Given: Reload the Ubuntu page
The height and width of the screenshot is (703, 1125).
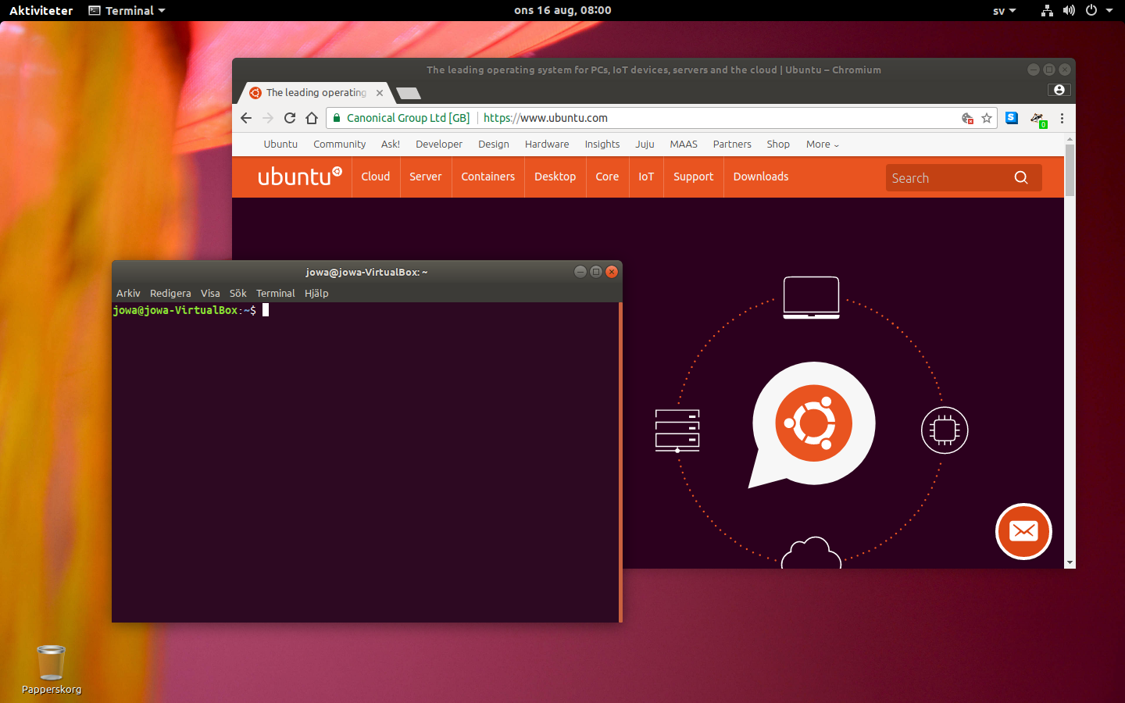Looking at the screenshot, I should coord(290,118).
